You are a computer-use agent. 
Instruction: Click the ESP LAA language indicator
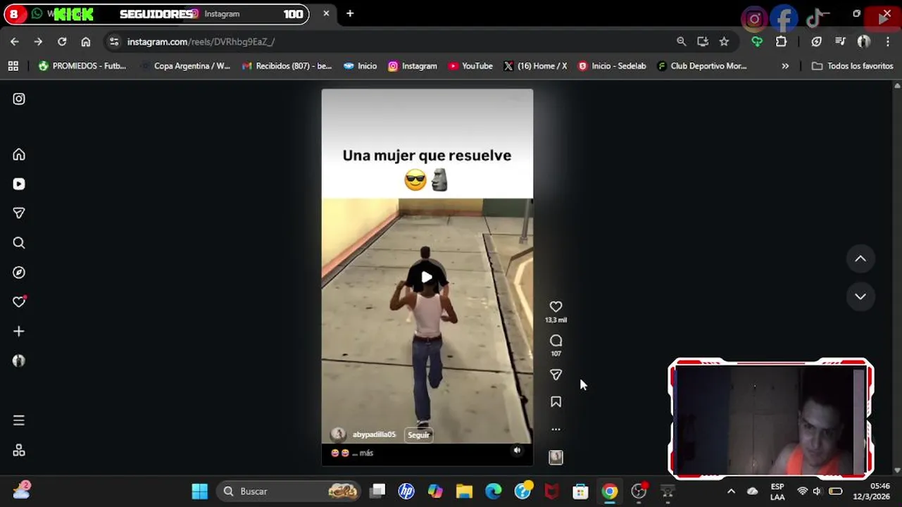click(x=777, y=491)
